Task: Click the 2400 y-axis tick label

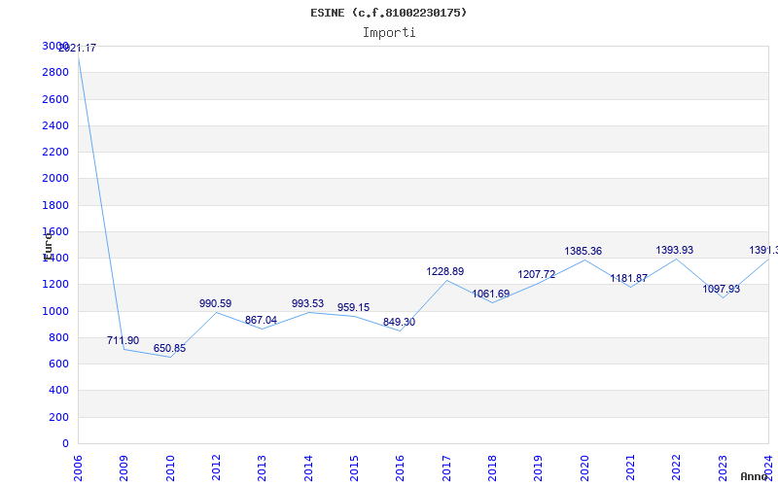Action: point(55,125)
